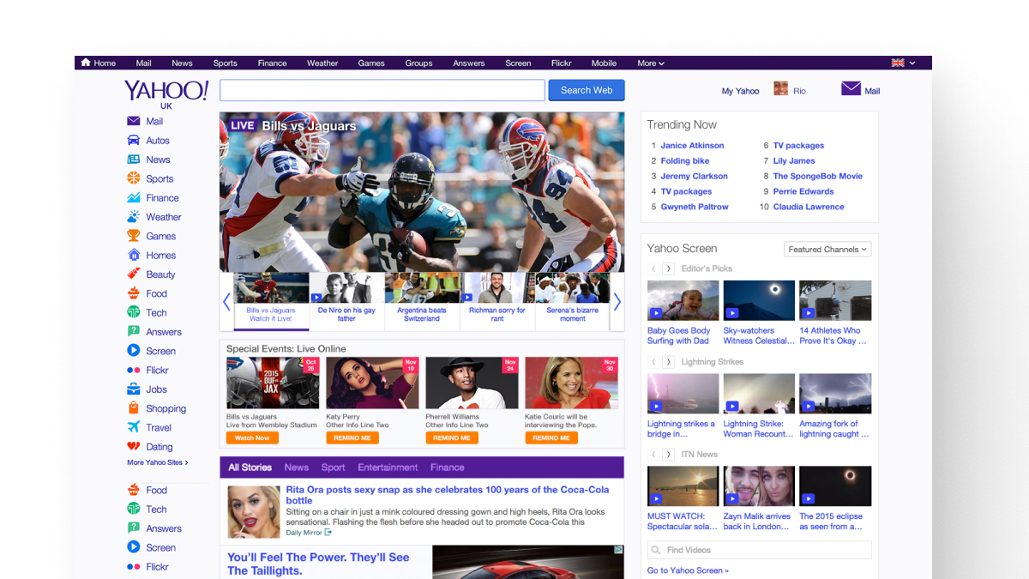Viewport: 1029px width, 579px height.
Task: Advance the Lightning Strikes row forward
Action: [x=669, y=362]
